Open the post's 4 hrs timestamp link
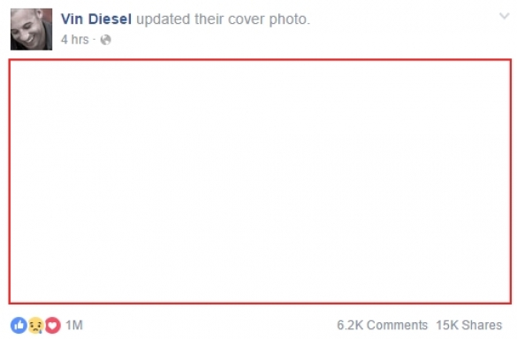 75,40
